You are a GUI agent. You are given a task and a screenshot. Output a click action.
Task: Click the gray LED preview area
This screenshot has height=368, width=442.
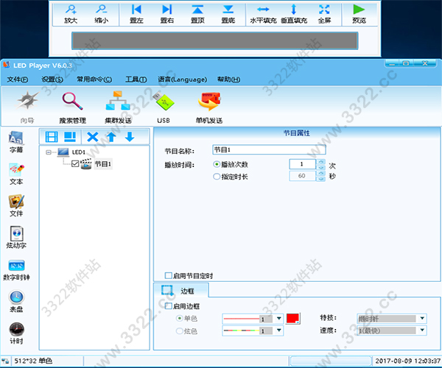point(215,40)
